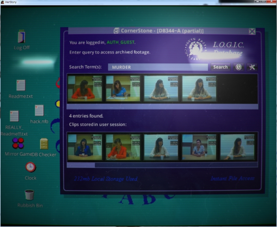277x227 pixels.
Task: Click the '4 entries found.' text
Action: (x=86, y=116)
